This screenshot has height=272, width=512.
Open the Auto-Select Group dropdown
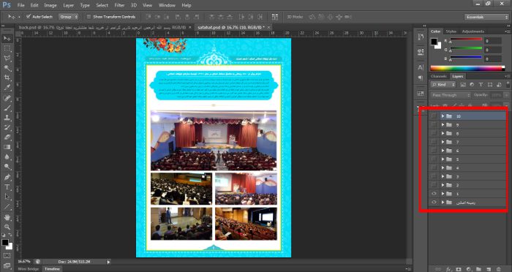click(69, 17)
